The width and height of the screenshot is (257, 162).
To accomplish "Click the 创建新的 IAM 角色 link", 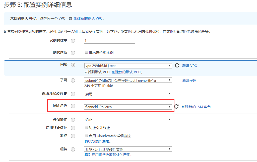I will pos(196,107).
